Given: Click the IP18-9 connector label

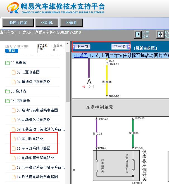Looking at the screenshot, I should (x=102, y=148).
